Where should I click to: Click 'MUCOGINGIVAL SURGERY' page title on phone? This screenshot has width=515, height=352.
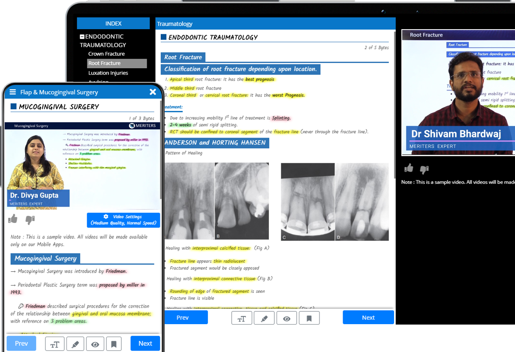(x=59, y=107)
